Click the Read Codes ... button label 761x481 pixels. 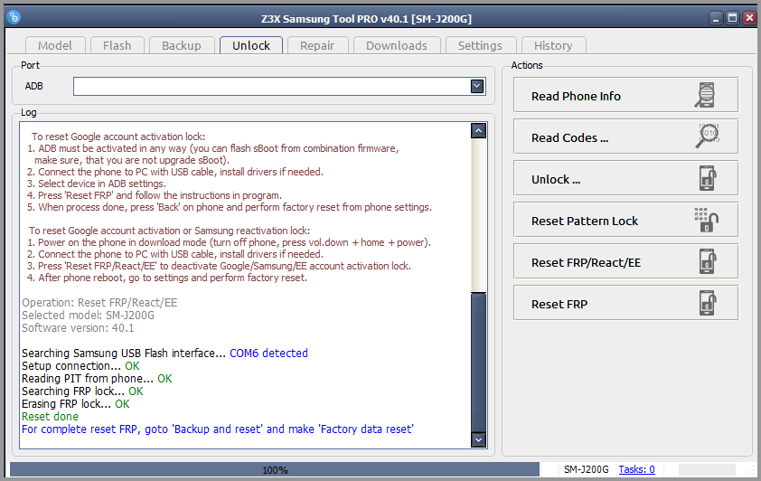569,137
